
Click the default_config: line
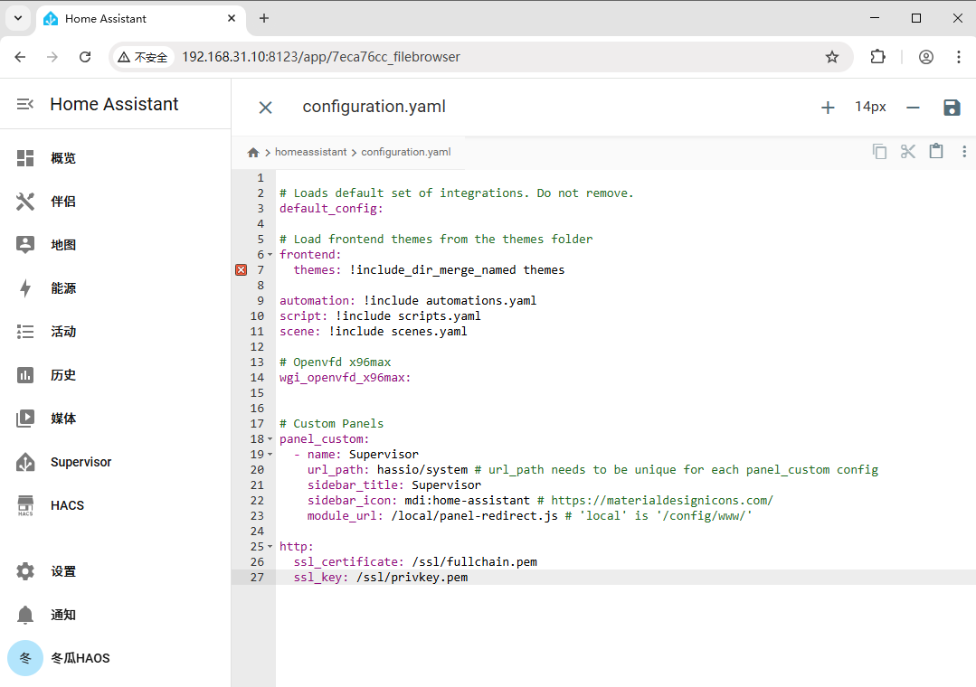click(331, 209)
